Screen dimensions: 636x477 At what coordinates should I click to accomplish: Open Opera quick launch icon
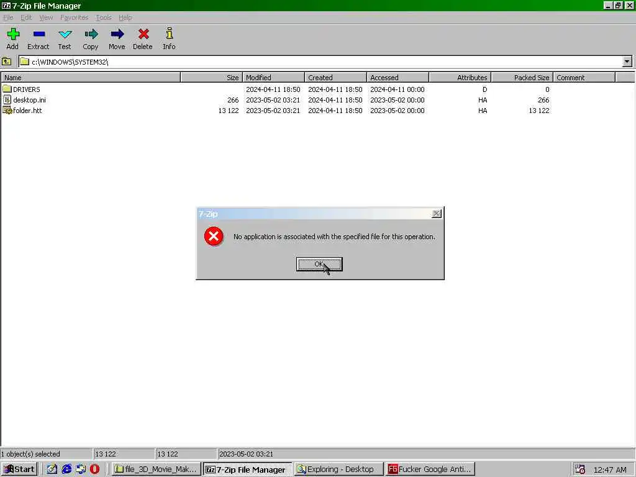coord(94,470)
